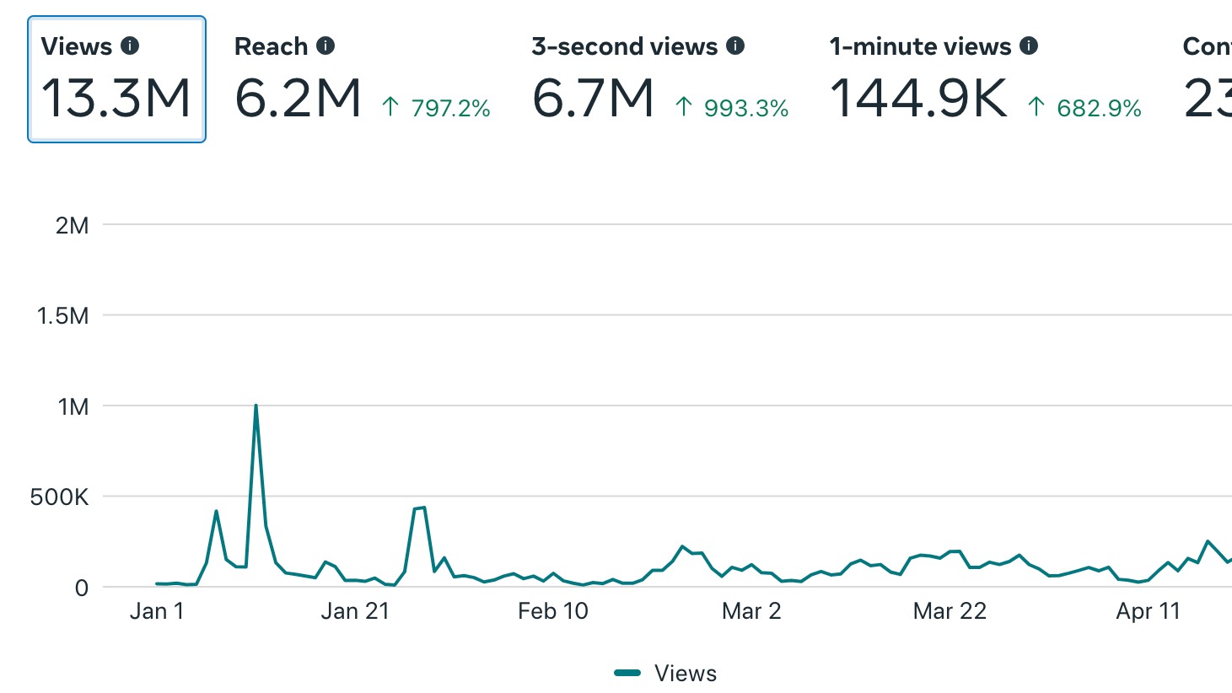Click the 993.3% change value
The width and height of the screenshot is (1232, 693).
click(746, 108)
